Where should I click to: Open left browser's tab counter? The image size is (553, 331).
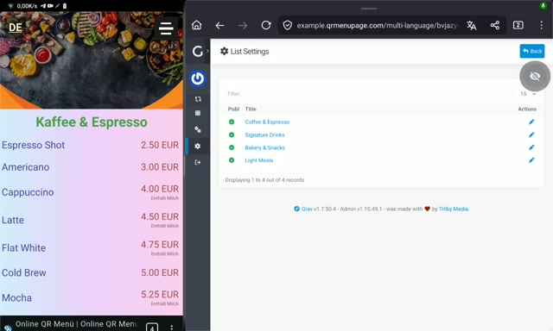click(152, 328)
